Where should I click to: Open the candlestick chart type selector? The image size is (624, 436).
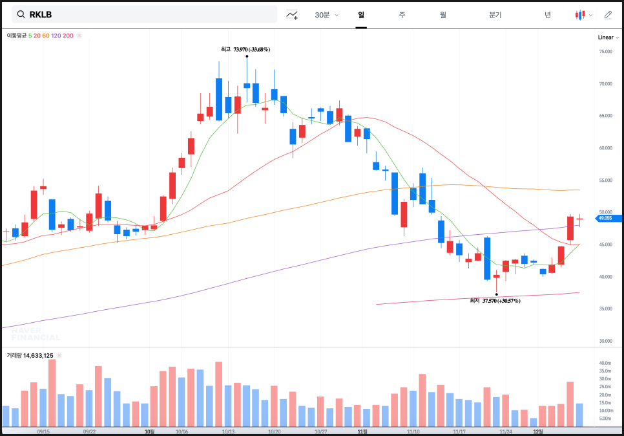(581, 15)
